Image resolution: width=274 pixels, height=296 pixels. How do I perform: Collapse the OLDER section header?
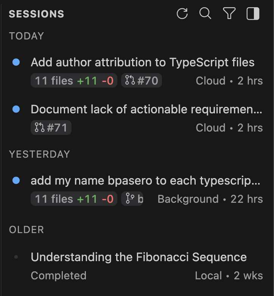click(x=26, y=230)
